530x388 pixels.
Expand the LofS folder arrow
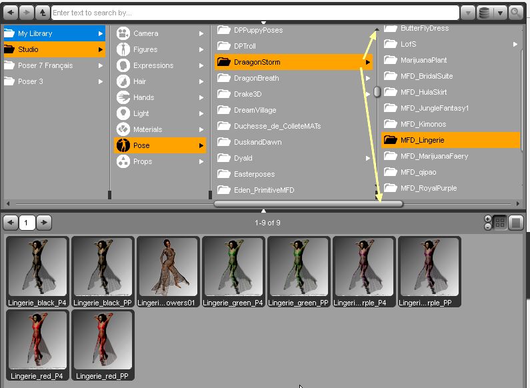(515, 44)
